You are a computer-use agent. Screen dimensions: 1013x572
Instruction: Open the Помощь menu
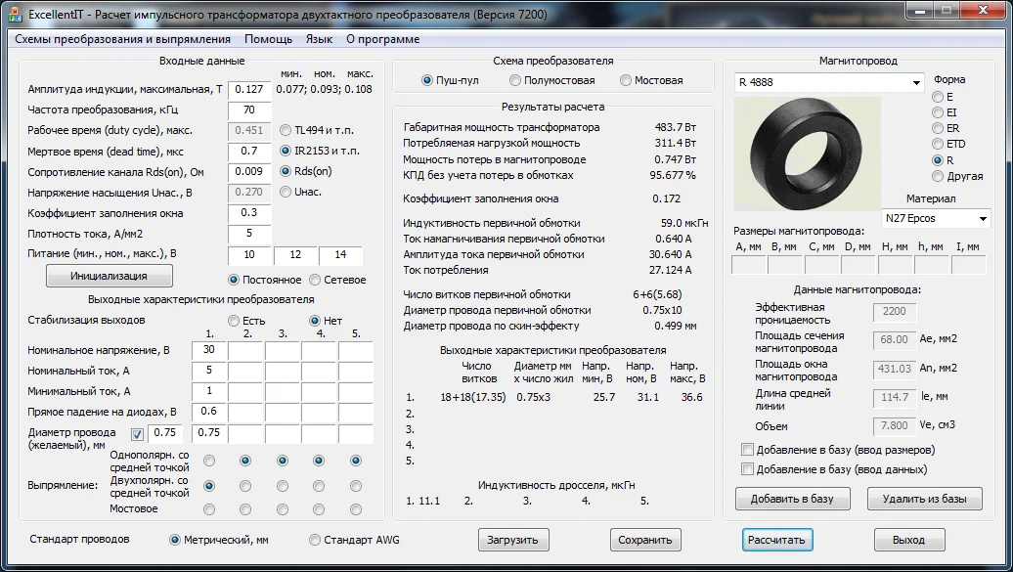coord(268,39)
